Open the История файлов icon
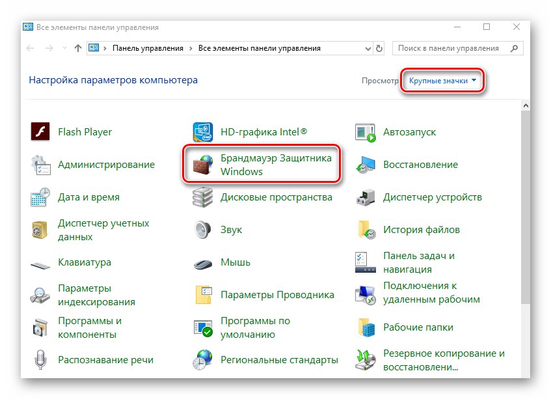 tap(366, 230)
